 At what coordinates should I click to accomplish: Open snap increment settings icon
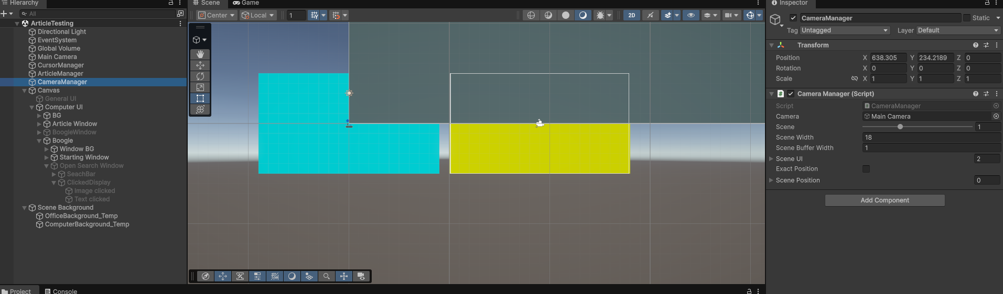[x=336, y=15]
